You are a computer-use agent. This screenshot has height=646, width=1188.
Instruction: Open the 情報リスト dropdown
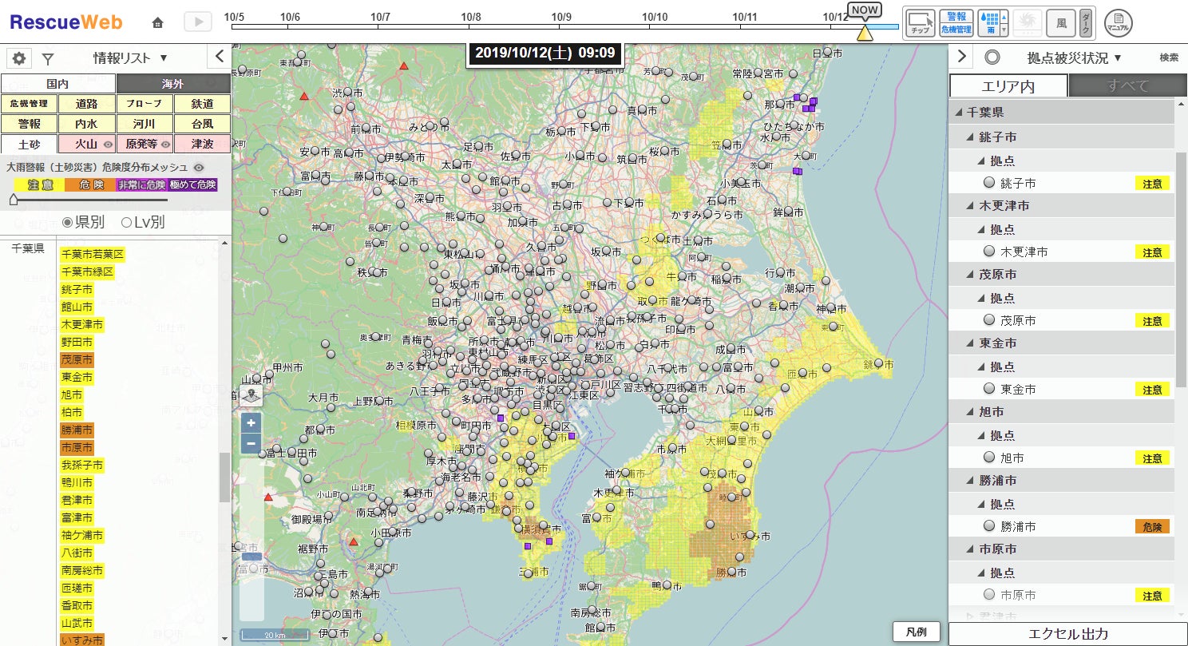[x=130, y=57]
